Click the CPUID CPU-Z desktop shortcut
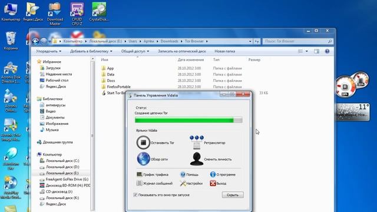 [x=77, y=14]
